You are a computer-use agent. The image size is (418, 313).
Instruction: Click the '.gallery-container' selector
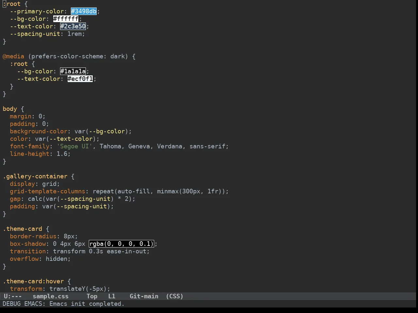35,176
